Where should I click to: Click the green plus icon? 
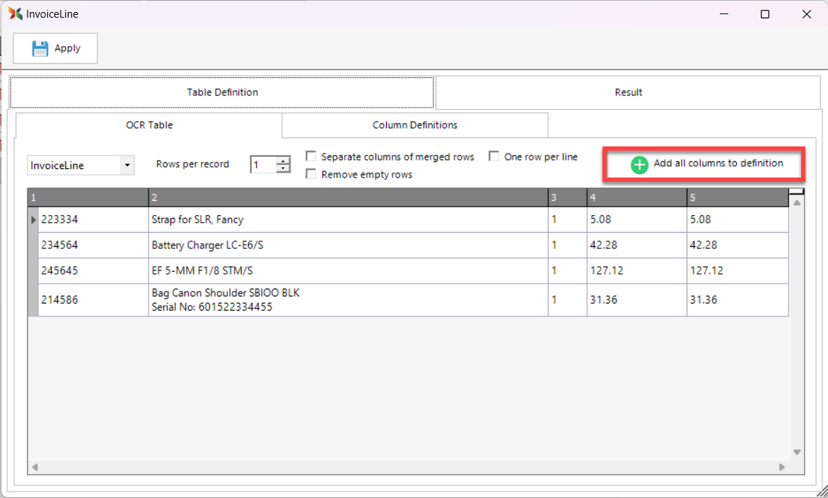click(x=639, y=164)
